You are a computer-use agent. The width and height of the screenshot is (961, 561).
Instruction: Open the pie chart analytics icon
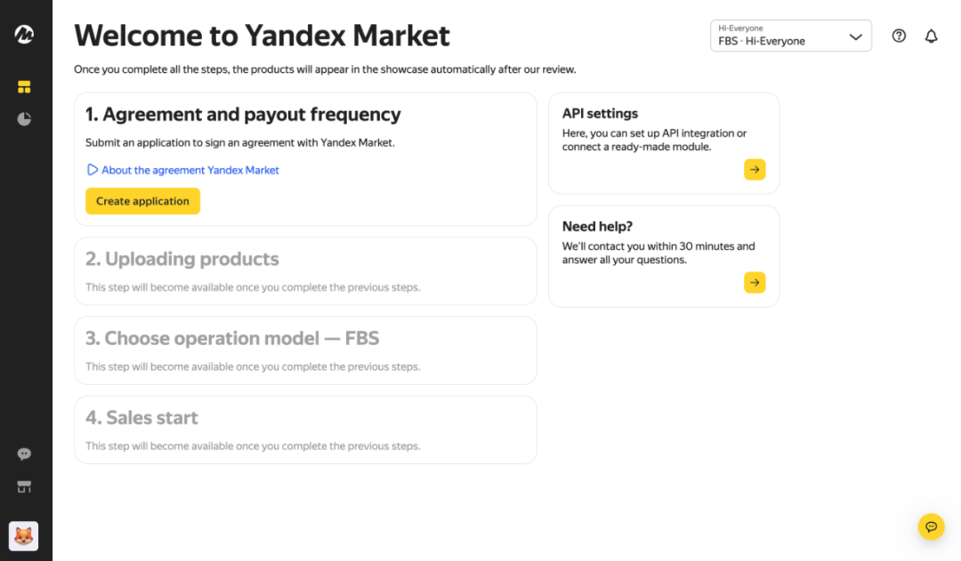[24, 119]
